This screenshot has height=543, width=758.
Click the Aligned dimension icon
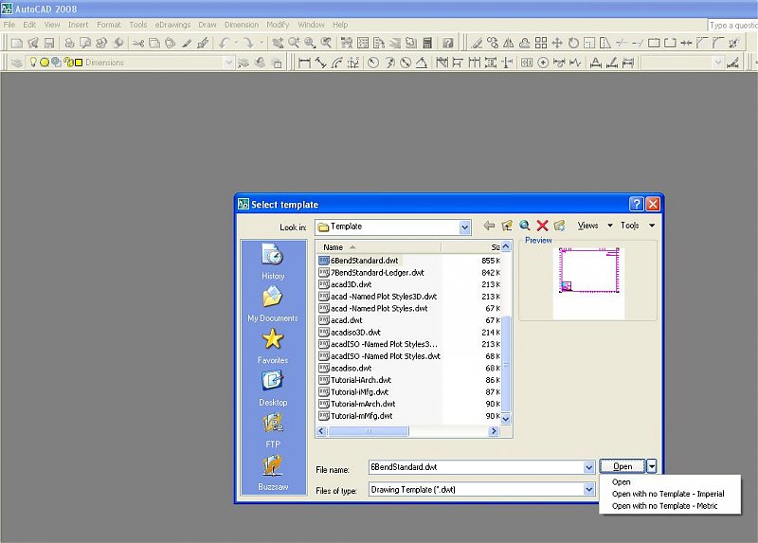pos(320,63)
